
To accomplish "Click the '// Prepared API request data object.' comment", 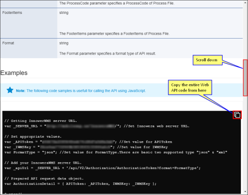I will coord(44,178).
